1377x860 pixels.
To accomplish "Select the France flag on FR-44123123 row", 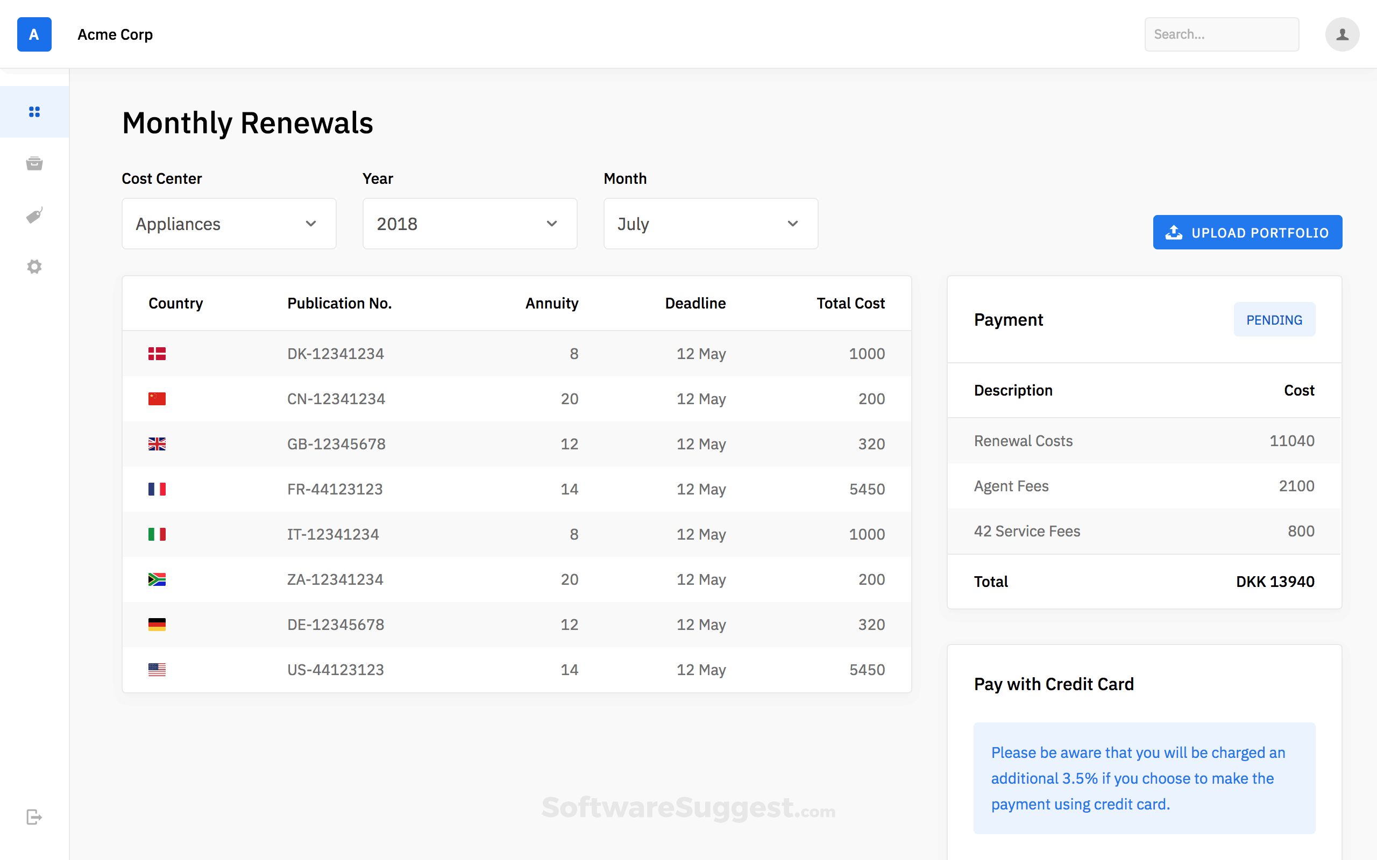I will point(157,489).
